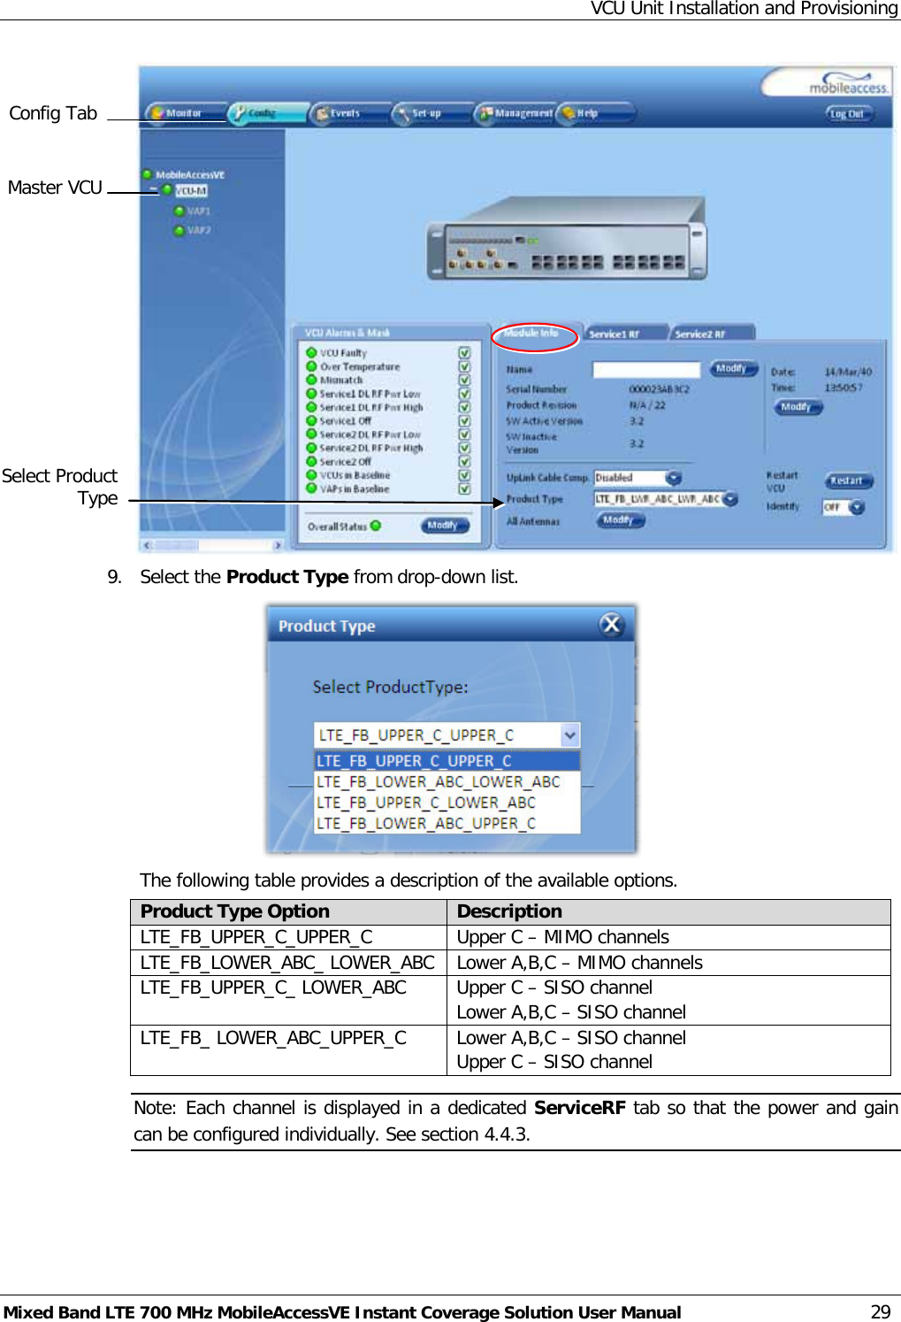Click the Service1 DL RF Pwr High LED
The image size is (901, 1322).
coord(311,407)
